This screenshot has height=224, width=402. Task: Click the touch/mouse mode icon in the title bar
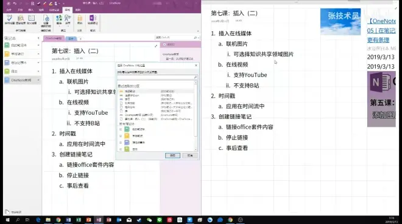(x=56, y=4)
